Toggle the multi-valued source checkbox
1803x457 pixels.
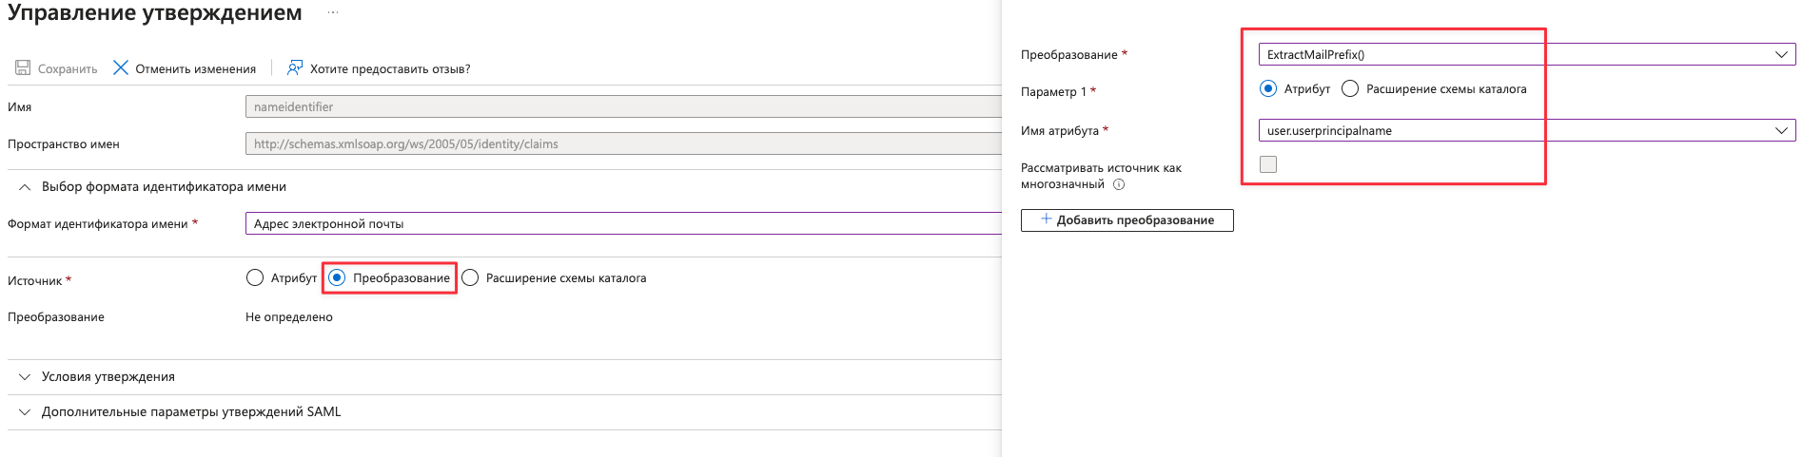(x=1268, y=164)
